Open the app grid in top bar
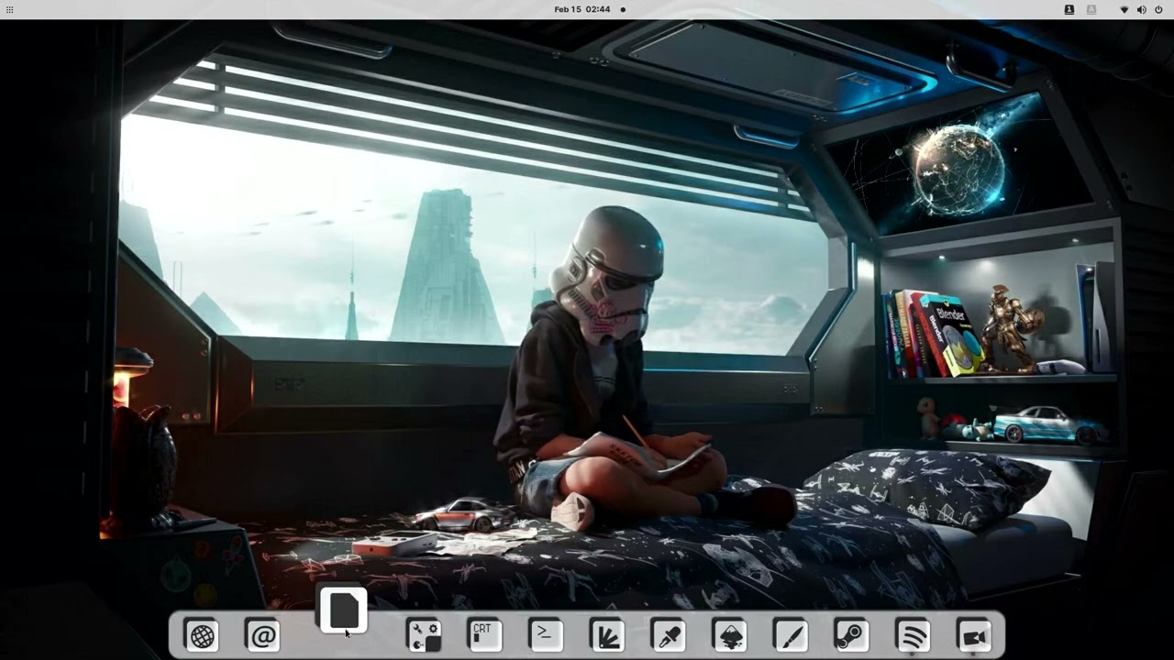This screenshot has width=1174, height=660. coord(10,9)
